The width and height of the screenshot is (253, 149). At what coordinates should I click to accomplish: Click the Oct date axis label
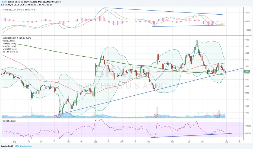(x=42, y=142)
